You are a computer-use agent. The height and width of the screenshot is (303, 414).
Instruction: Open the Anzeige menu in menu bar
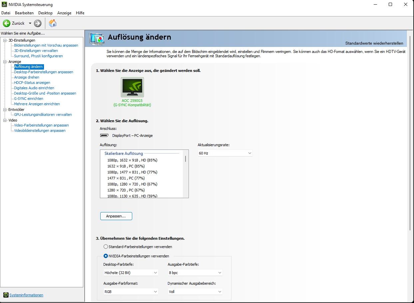[x=64, y=13]
